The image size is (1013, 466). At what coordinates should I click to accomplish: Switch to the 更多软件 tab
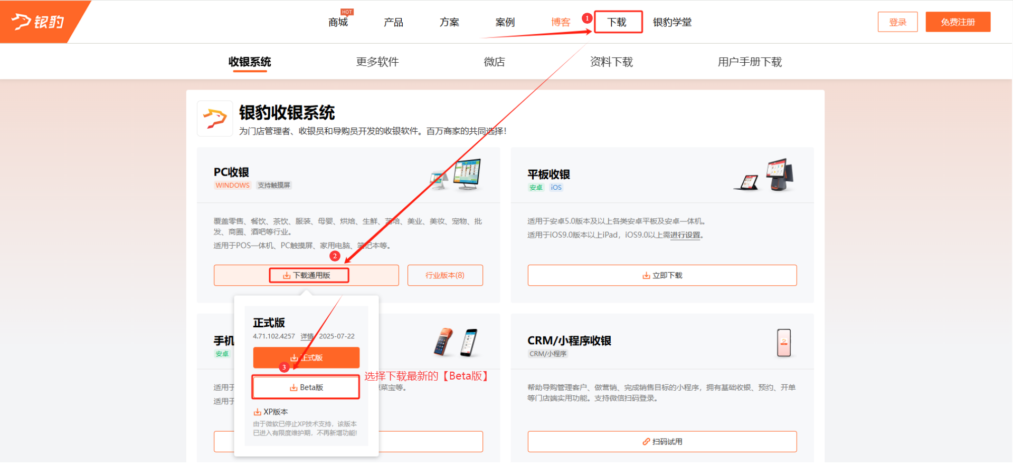click(x=377, y=62)
